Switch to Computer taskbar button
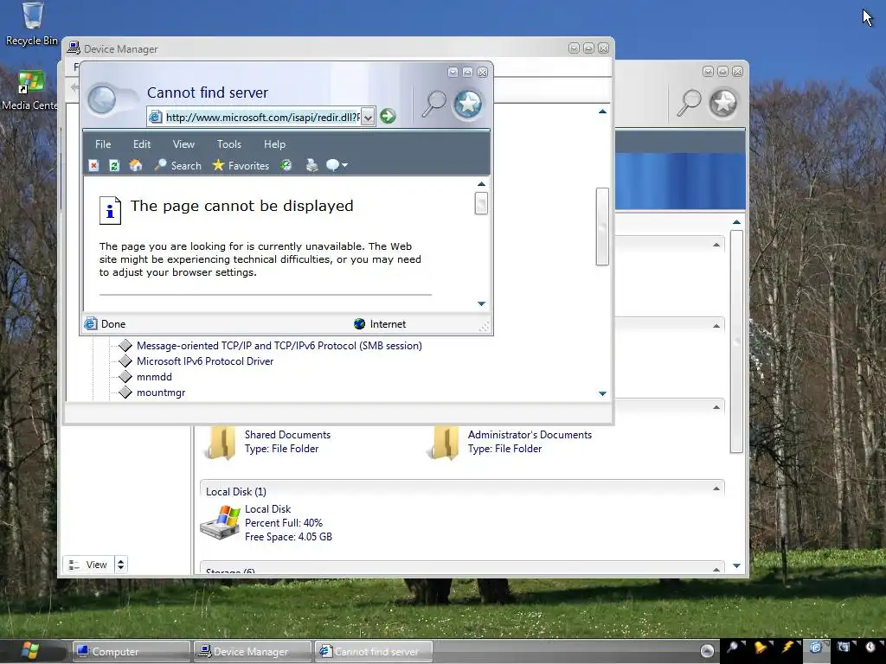Image resolution: width=886 pixels, height=664 pixels. click(132, 652)
